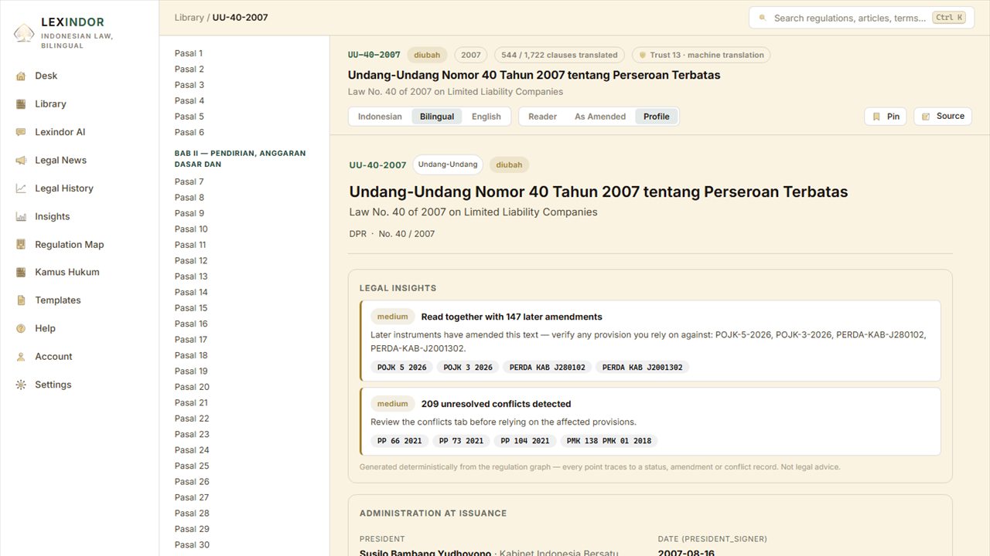Click the Kamus Hukum sidebar label
This screenshot has width=990, height=556.
[67, 272]
